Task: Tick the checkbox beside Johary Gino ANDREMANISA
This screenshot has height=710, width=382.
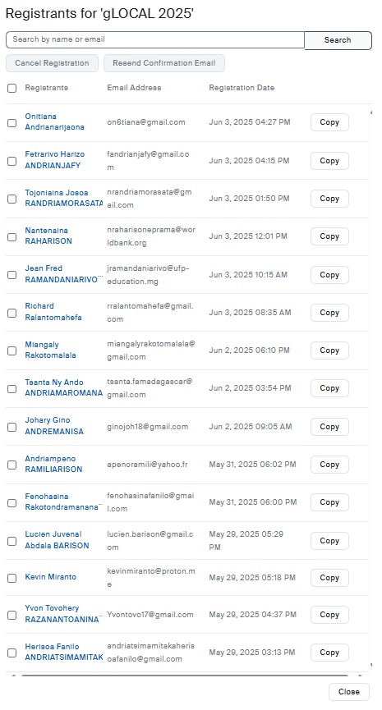Action: point(12,427)
